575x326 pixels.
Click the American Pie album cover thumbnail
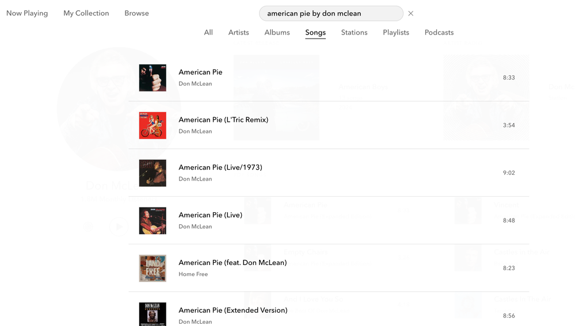[x=153, y=78]
